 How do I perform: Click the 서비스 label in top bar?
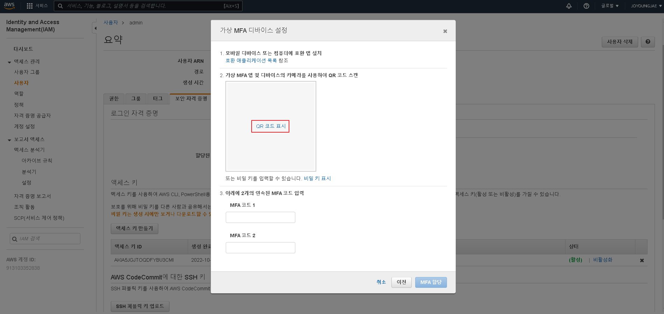point(41,6)
